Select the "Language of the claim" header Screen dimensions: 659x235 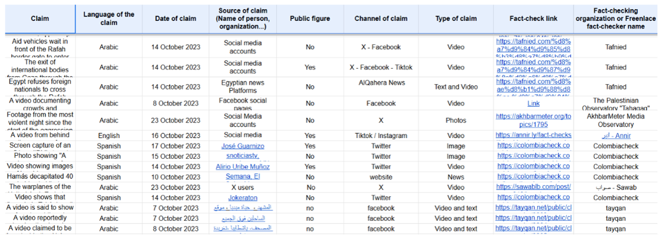[x=109, y=19]
